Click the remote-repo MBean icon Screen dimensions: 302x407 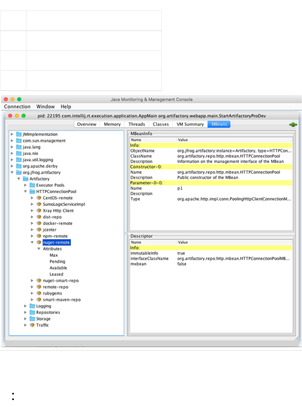click(39, 287)
